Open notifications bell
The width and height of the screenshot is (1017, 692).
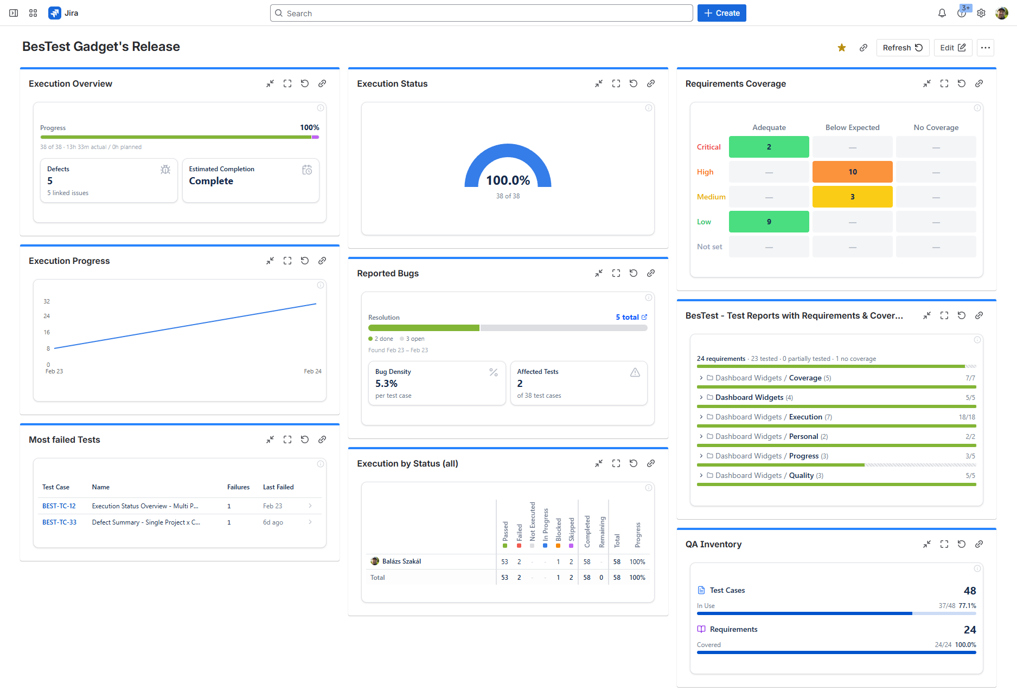pos(942,13)
